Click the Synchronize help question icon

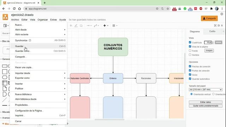pyautogui.click(x=30, y=40)
